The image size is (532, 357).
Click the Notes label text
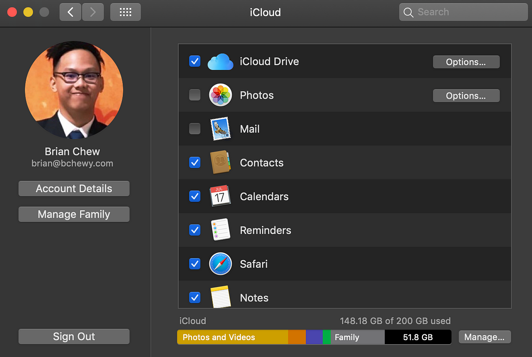tap(254, 298)
